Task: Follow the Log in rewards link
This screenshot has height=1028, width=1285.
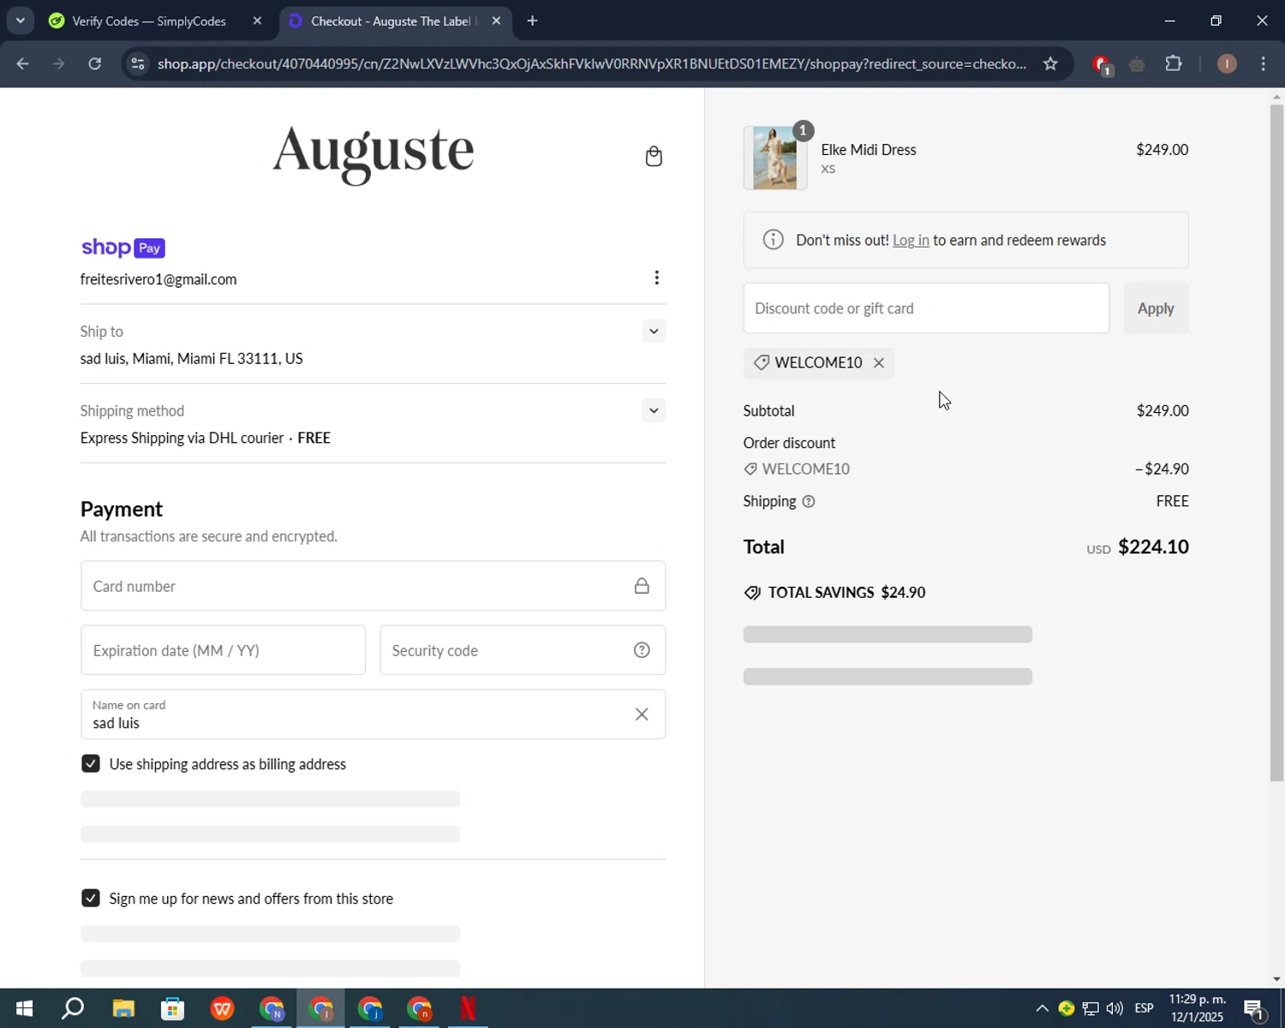Action: tap(911, 240)
